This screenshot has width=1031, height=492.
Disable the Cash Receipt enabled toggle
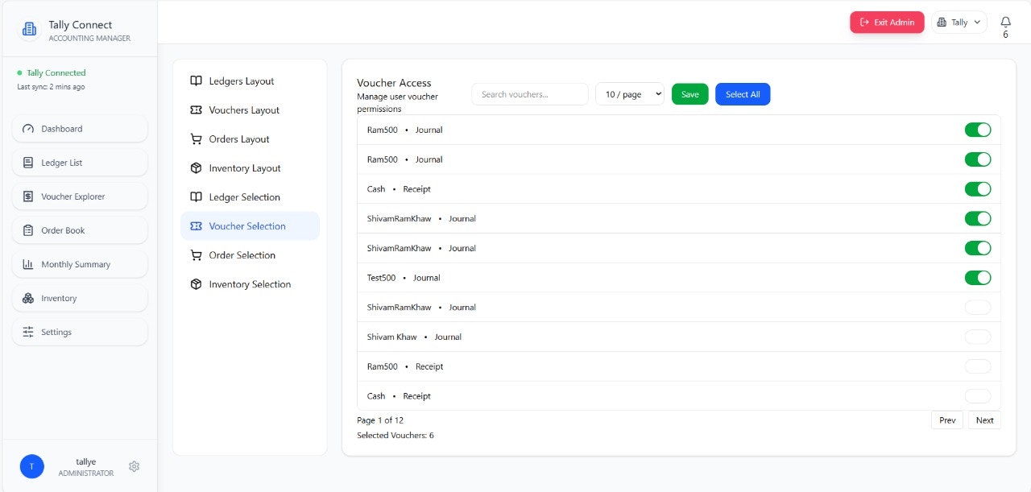[x=978, y=189]
